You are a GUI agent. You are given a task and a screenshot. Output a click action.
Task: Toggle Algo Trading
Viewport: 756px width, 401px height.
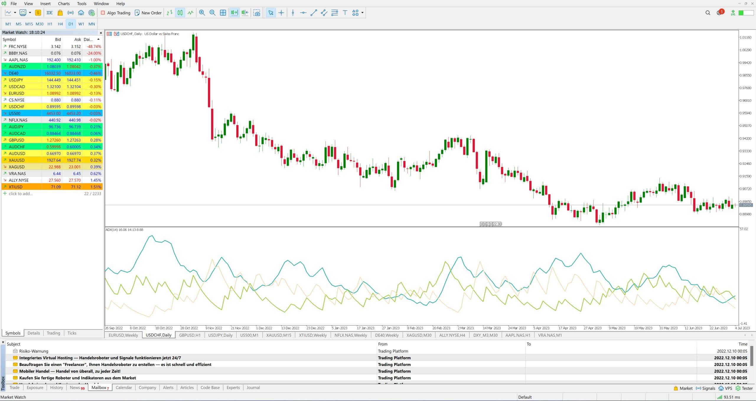(x=115, y=13)
